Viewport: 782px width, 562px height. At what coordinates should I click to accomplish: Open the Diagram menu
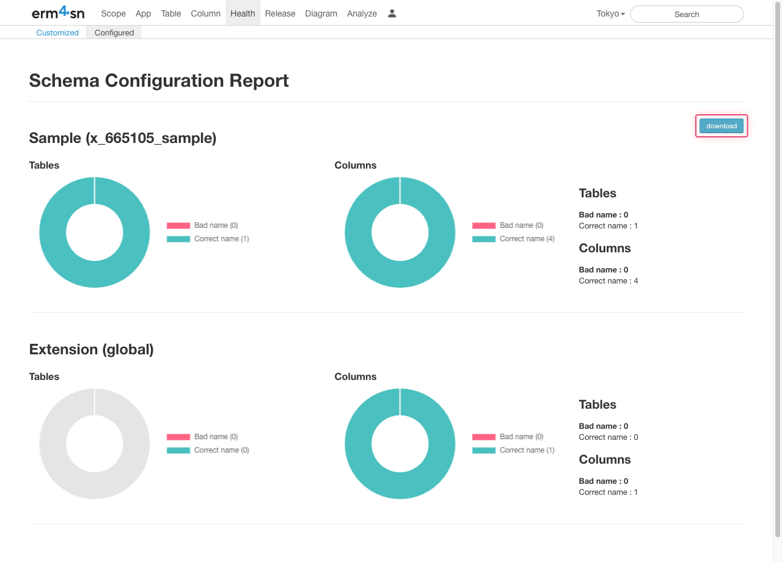click(x=321, y=13)
